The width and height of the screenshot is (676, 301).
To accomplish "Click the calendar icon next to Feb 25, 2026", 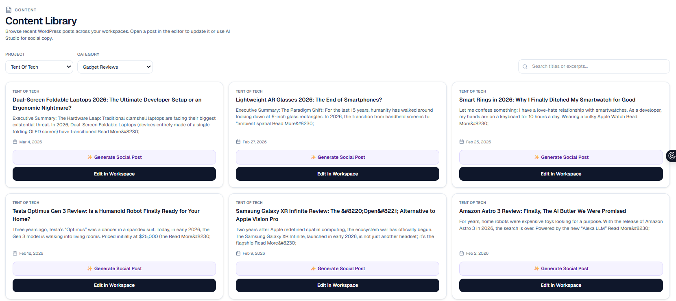I will pos(462,142).
